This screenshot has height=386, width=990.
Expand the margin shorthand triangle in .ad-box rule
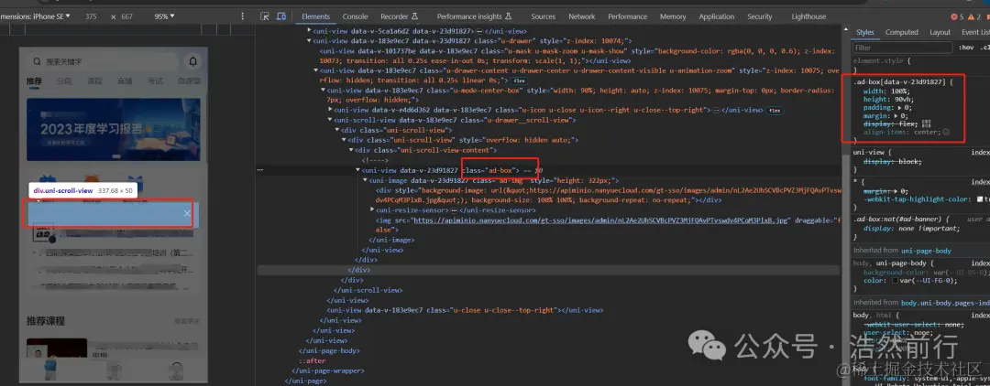896,116
